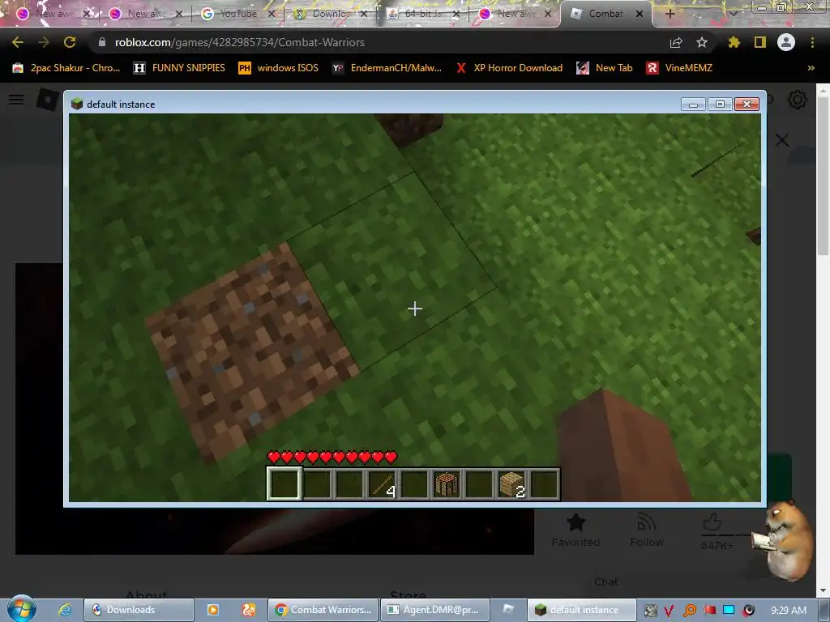Image resolution: width=830 pixels, height=622 pixels.
Task: Launch Internet Explorer from taskbar
Action: tap(65, 610)
